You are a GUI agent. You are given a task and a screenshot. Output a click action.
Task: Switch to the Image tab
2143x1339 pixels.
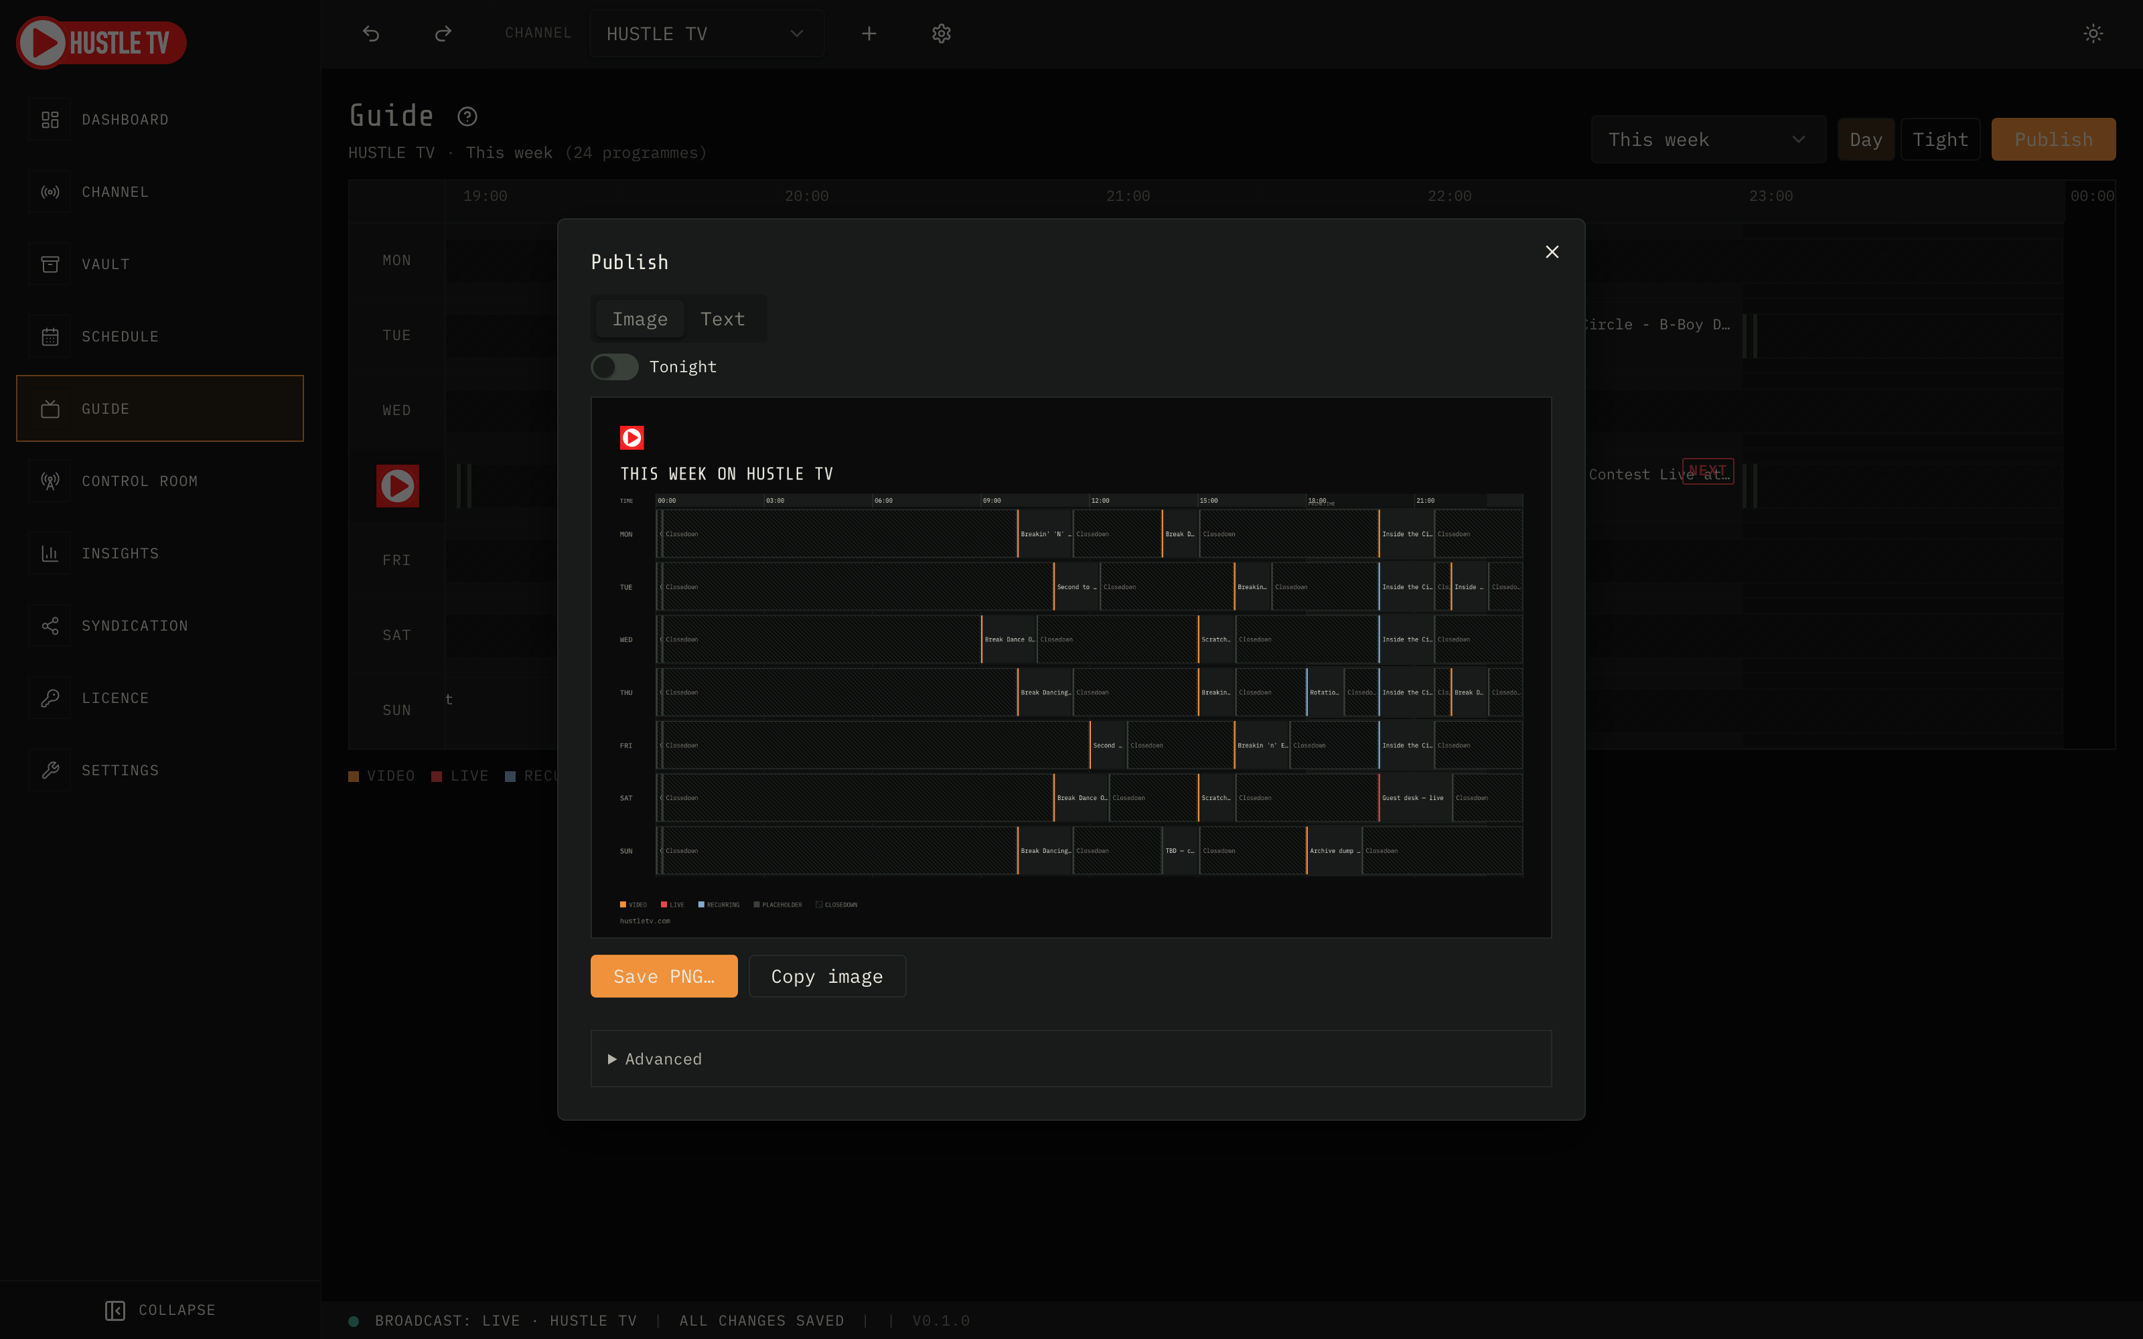click(x=640, y=319)
